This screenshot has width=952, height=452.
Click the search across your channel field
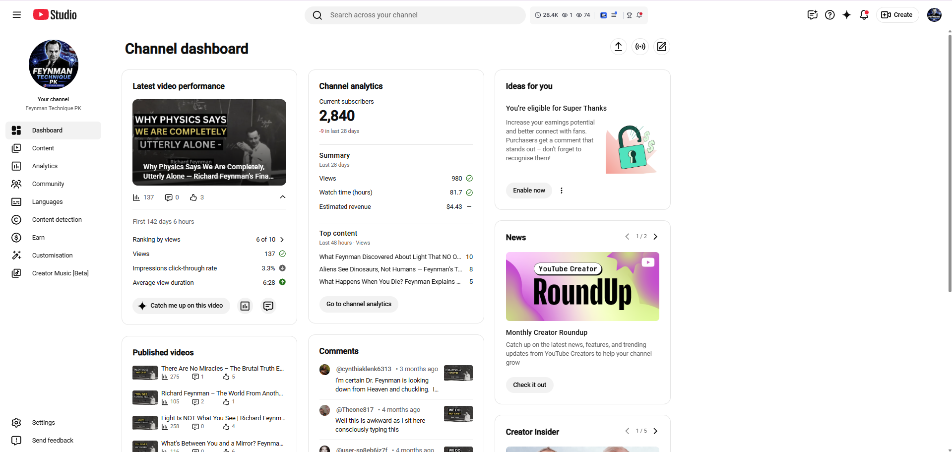click(x=415, y=15)
